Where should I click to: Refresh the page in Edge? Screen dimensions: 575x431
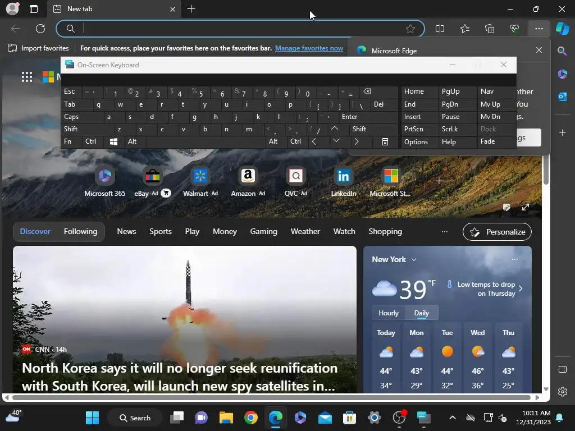pos(40,29)
